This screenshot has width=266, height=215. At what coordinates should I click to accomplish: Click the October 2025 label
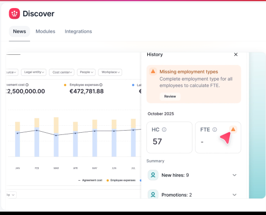pos(161,114)
